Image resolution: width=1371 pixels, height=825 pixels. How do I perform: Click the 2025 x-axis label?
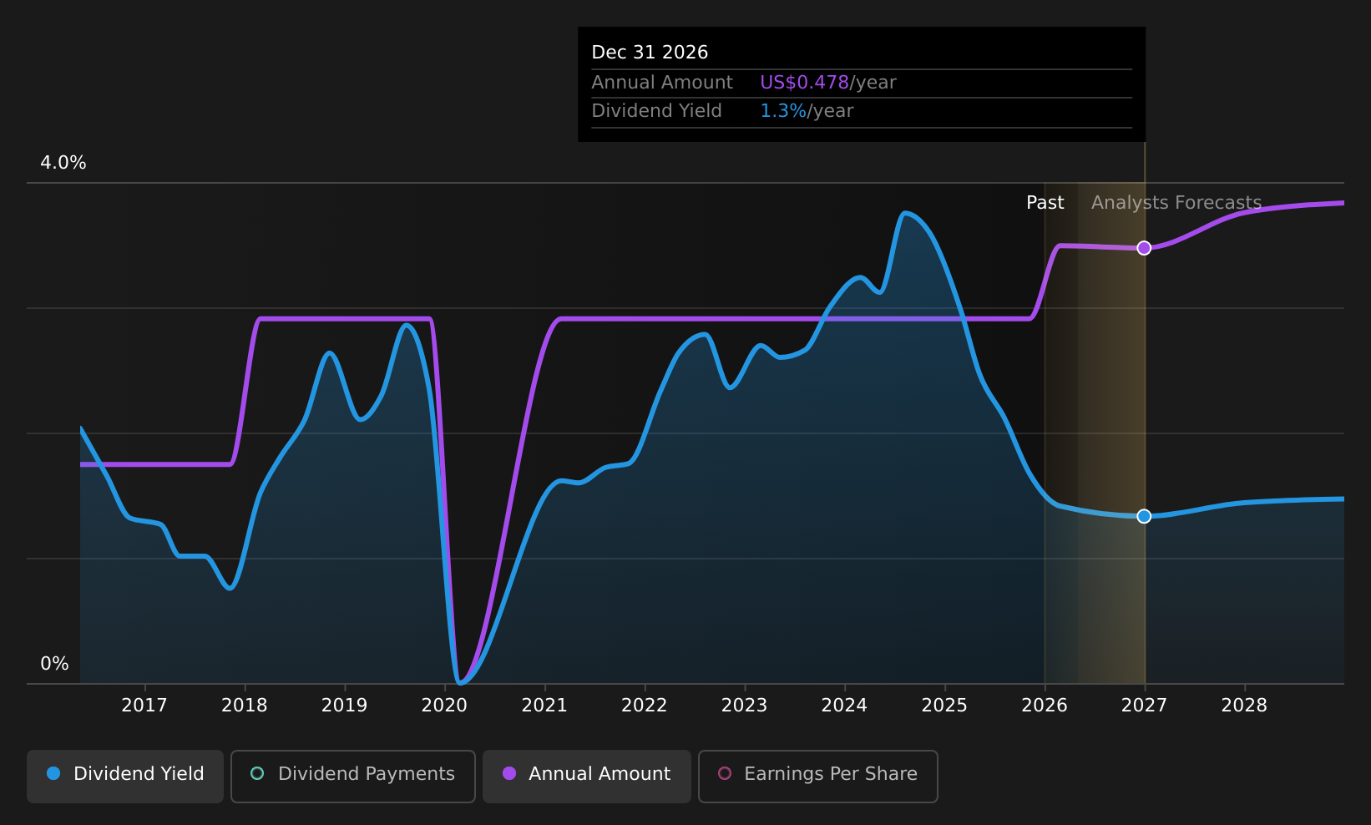tap(944, 706)
